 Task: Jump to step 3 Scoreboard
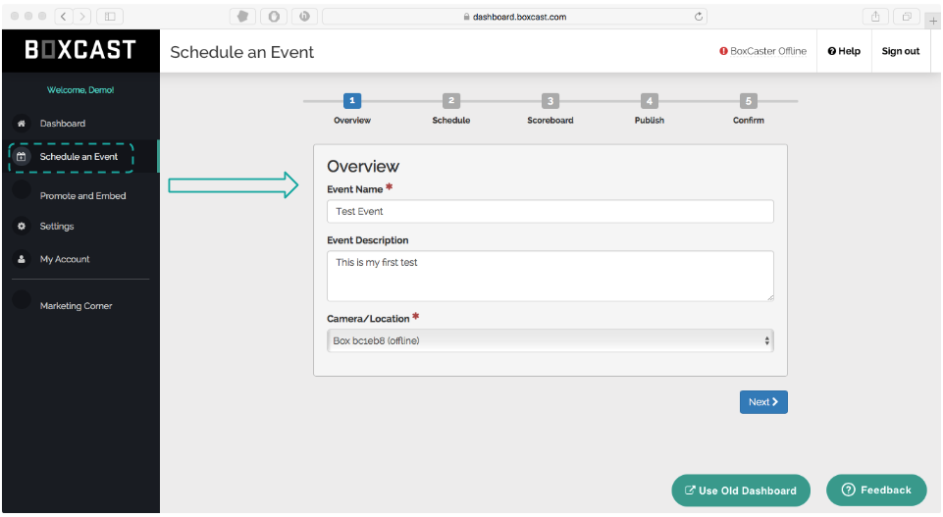(550, 101)
